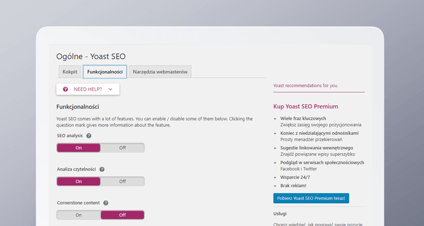Set Analiza czytelności to Off
424x226 pixels.
point(123,181)
